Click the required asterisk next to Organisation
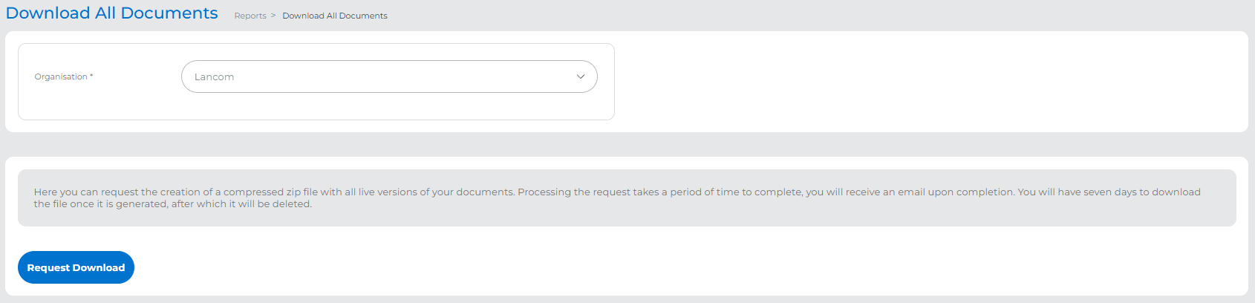This screenshot has width=1255, height=303. click(91, 76)
